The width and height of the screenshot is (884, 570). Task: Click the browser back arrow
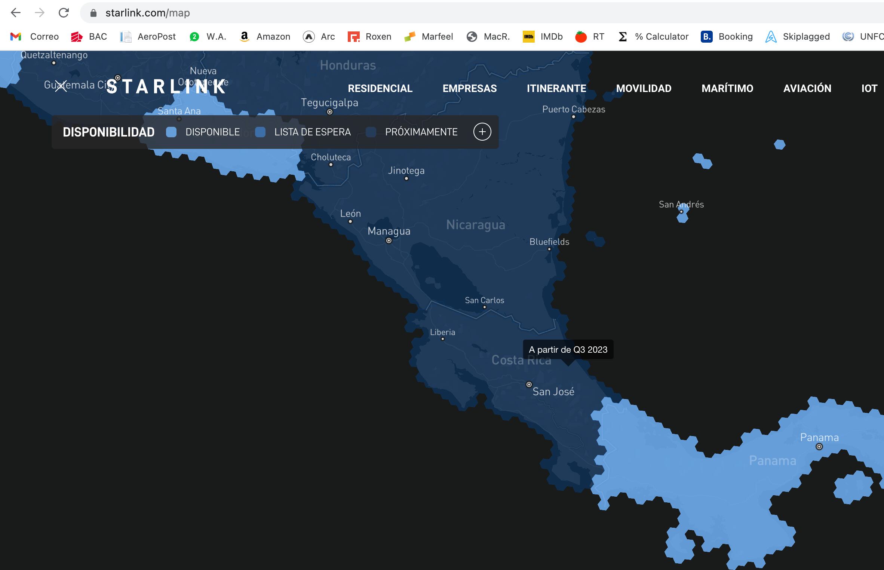(x=16, y=13)
